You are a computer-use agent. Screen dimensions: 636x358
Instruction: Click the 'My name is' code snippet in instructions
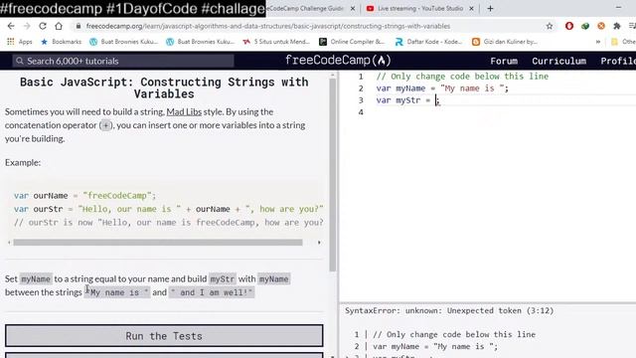tap(117, 292)
